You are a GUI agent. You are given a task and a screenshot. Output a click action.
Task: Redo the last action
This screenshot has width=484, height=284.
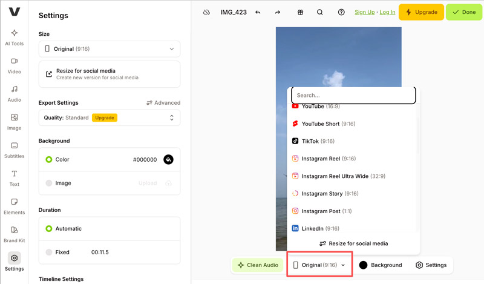tap(278, 12)
